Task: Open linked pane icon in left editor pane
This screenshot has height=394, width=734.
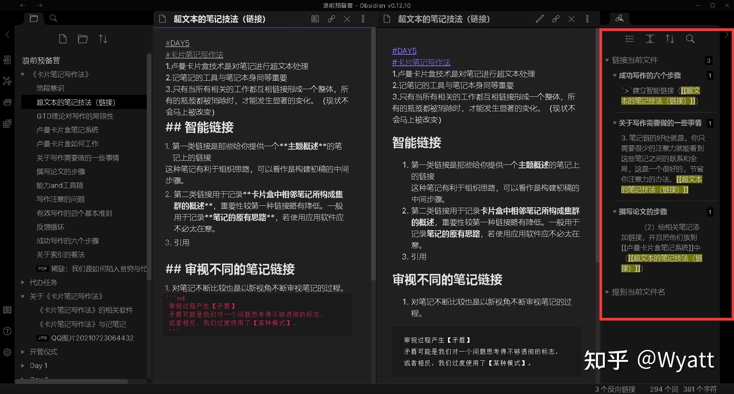Action: (331, 19)
